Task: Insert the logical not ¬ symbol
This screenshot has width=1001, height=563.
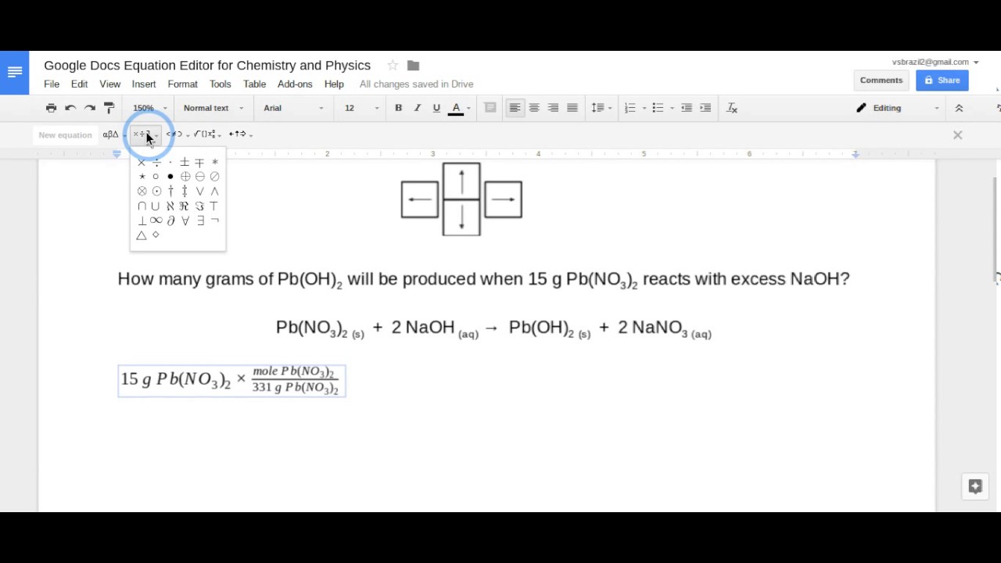Action: [215, 221]
